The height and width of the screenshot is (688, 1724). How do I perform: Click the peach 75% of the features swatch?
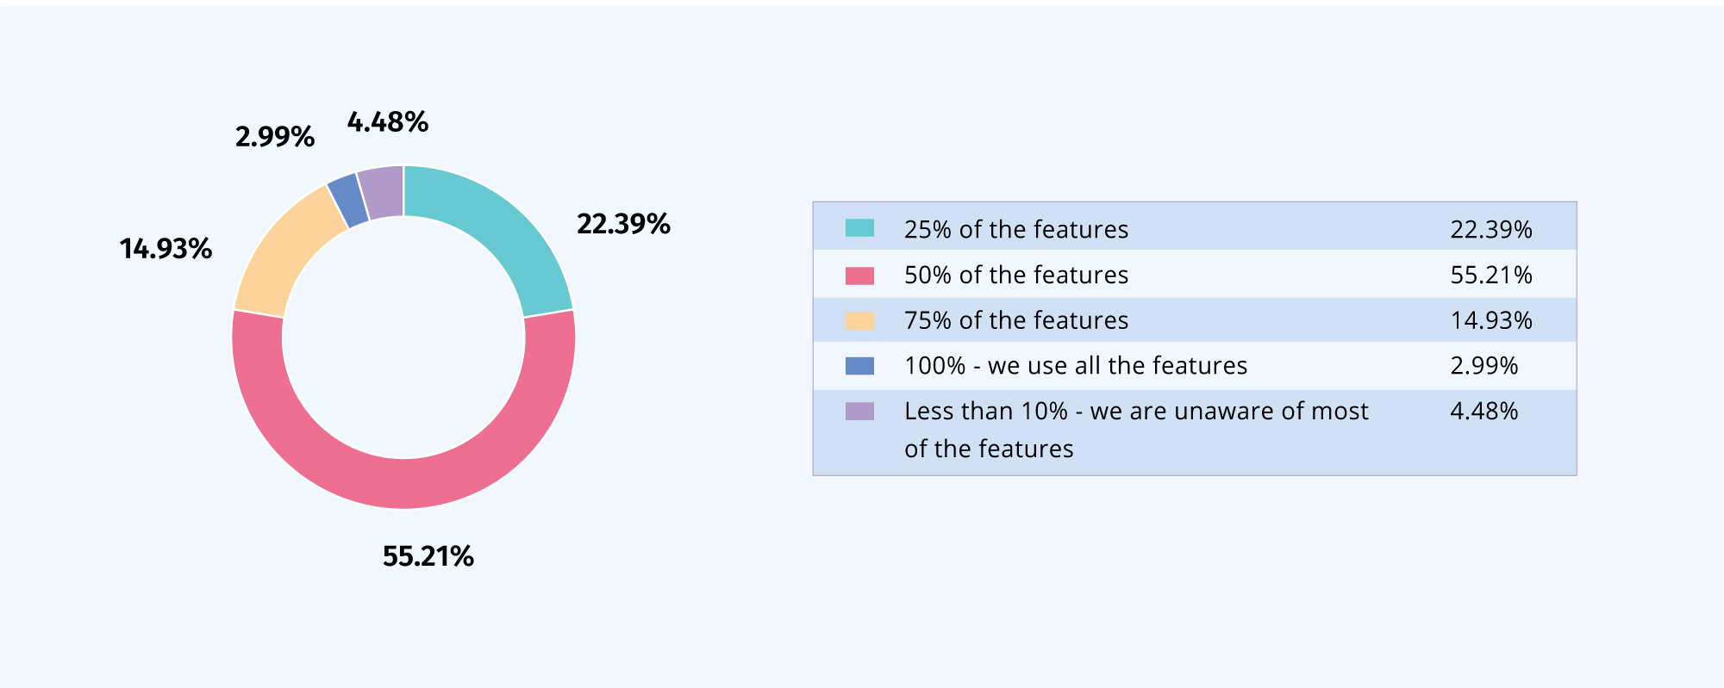coord(859,321)
